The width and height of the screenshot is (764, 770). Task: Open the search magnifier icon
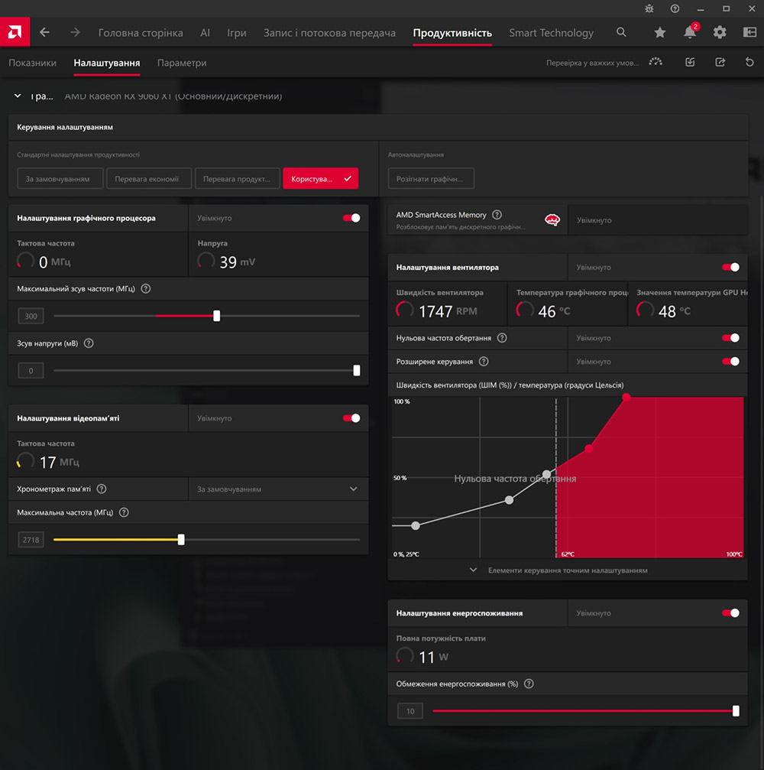point(621,32)
